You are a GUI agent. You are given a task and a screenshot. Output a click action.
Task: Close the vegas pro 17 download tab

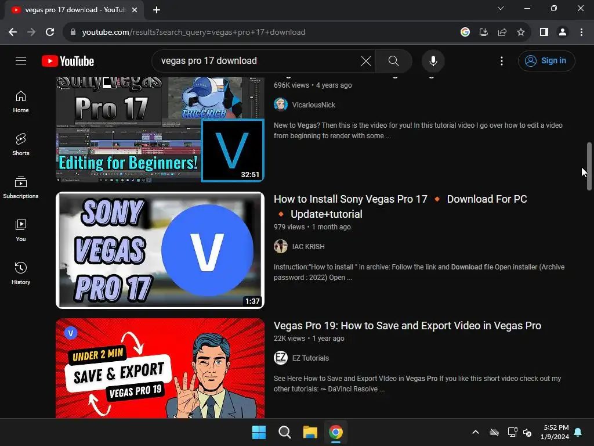(x=135, y=10)
